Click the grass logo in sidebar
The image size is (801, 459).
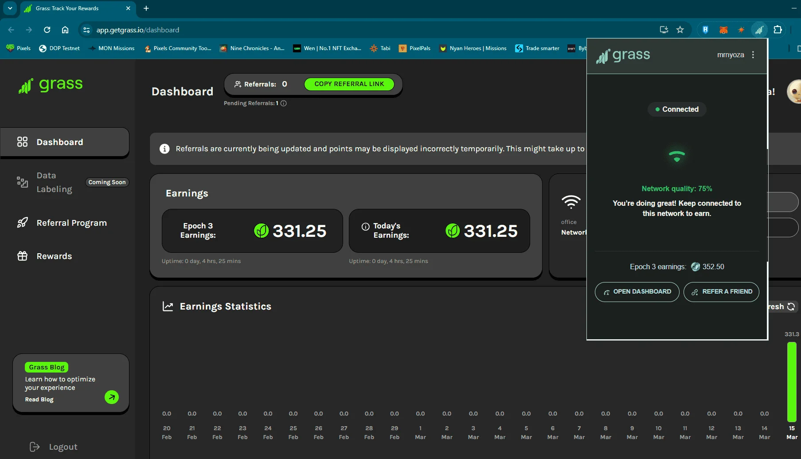point(51,85)
